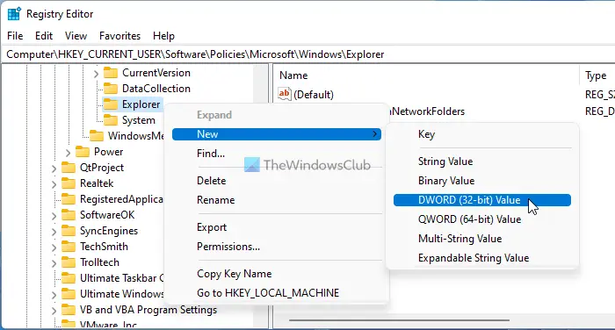Click the Ultimate Taskbar folder icon
Image resolution: width=615 pixels, height=330 pixels.
coord(69,278)
